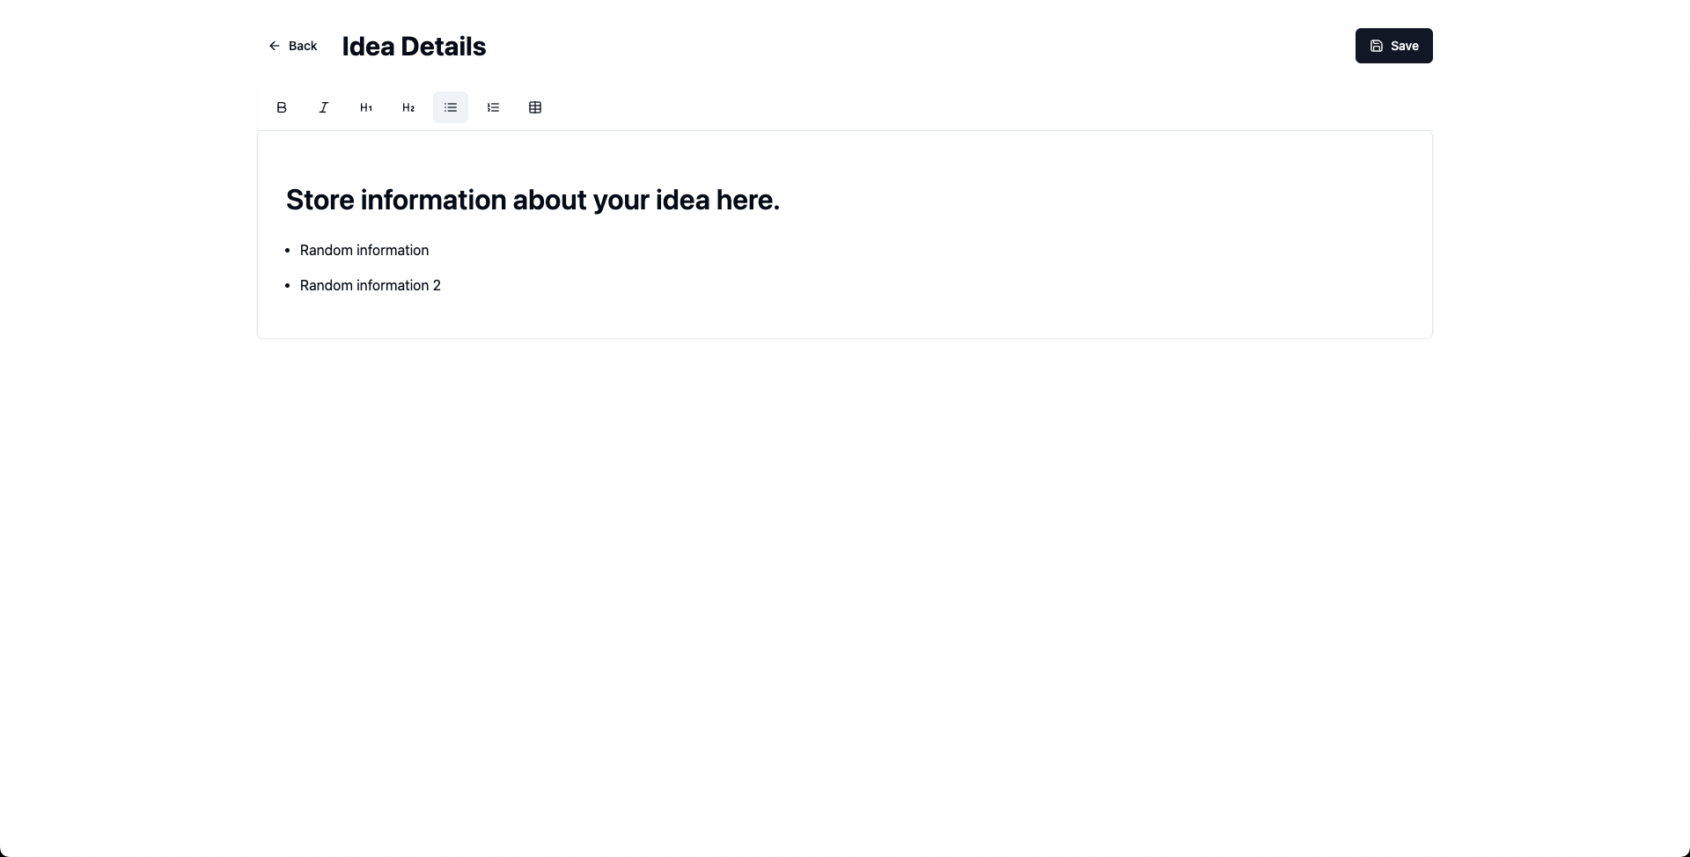Toggle the active bullet list button
This screenshot has height=857, width=1690.
451,107
